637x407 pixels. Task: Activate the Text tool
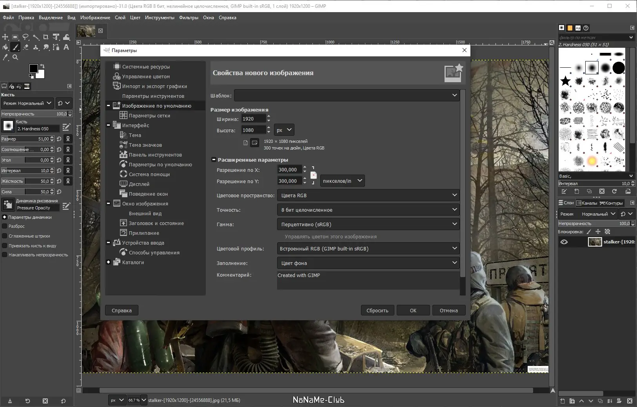click(x=66, y=47)
